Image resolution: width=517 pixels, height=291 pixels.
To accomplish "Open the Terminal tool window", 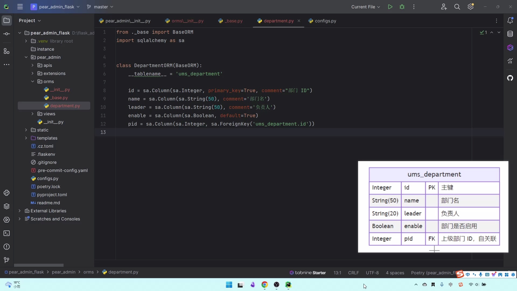I will 7,233.
